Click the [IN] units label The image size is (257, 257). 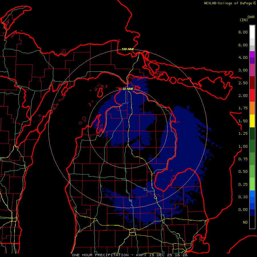click(x=244, y=20)
